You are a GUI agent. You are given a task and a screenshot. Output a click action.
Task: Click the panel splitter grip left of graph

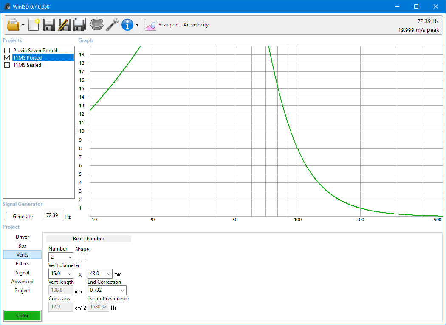click(x=76, y=128)
